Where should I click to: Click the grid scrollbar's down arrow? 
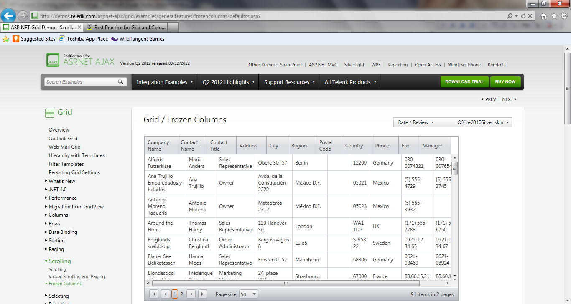pos(455,276)
